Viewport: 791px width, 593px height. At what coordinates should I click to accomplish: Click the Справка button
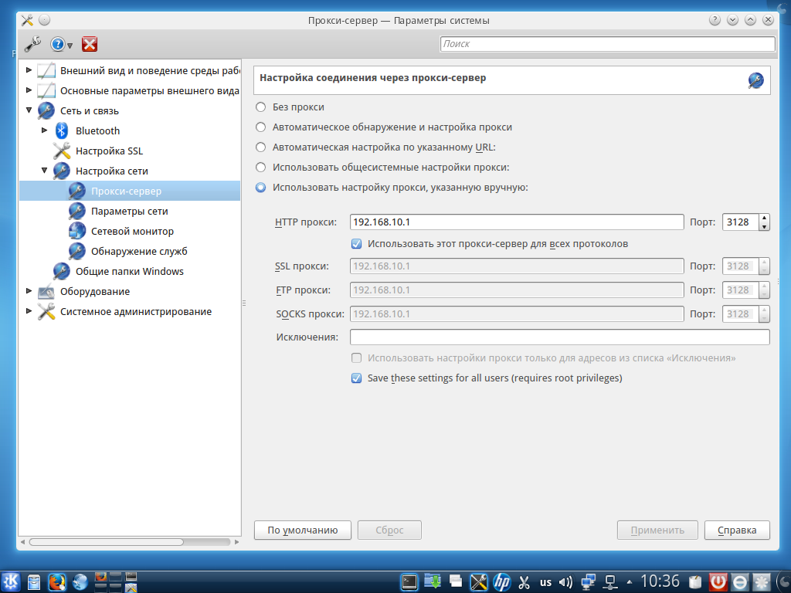737,530
